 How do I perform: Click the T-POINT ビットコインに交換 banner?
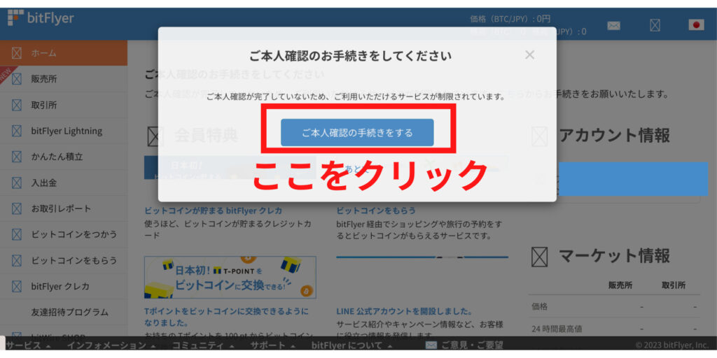tap(230, 277)
